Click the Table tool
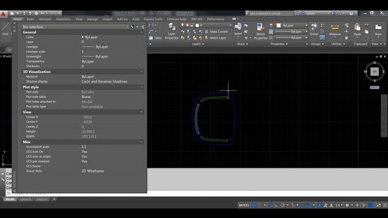This screenshot has height=218, width=388. click(155, 38)
